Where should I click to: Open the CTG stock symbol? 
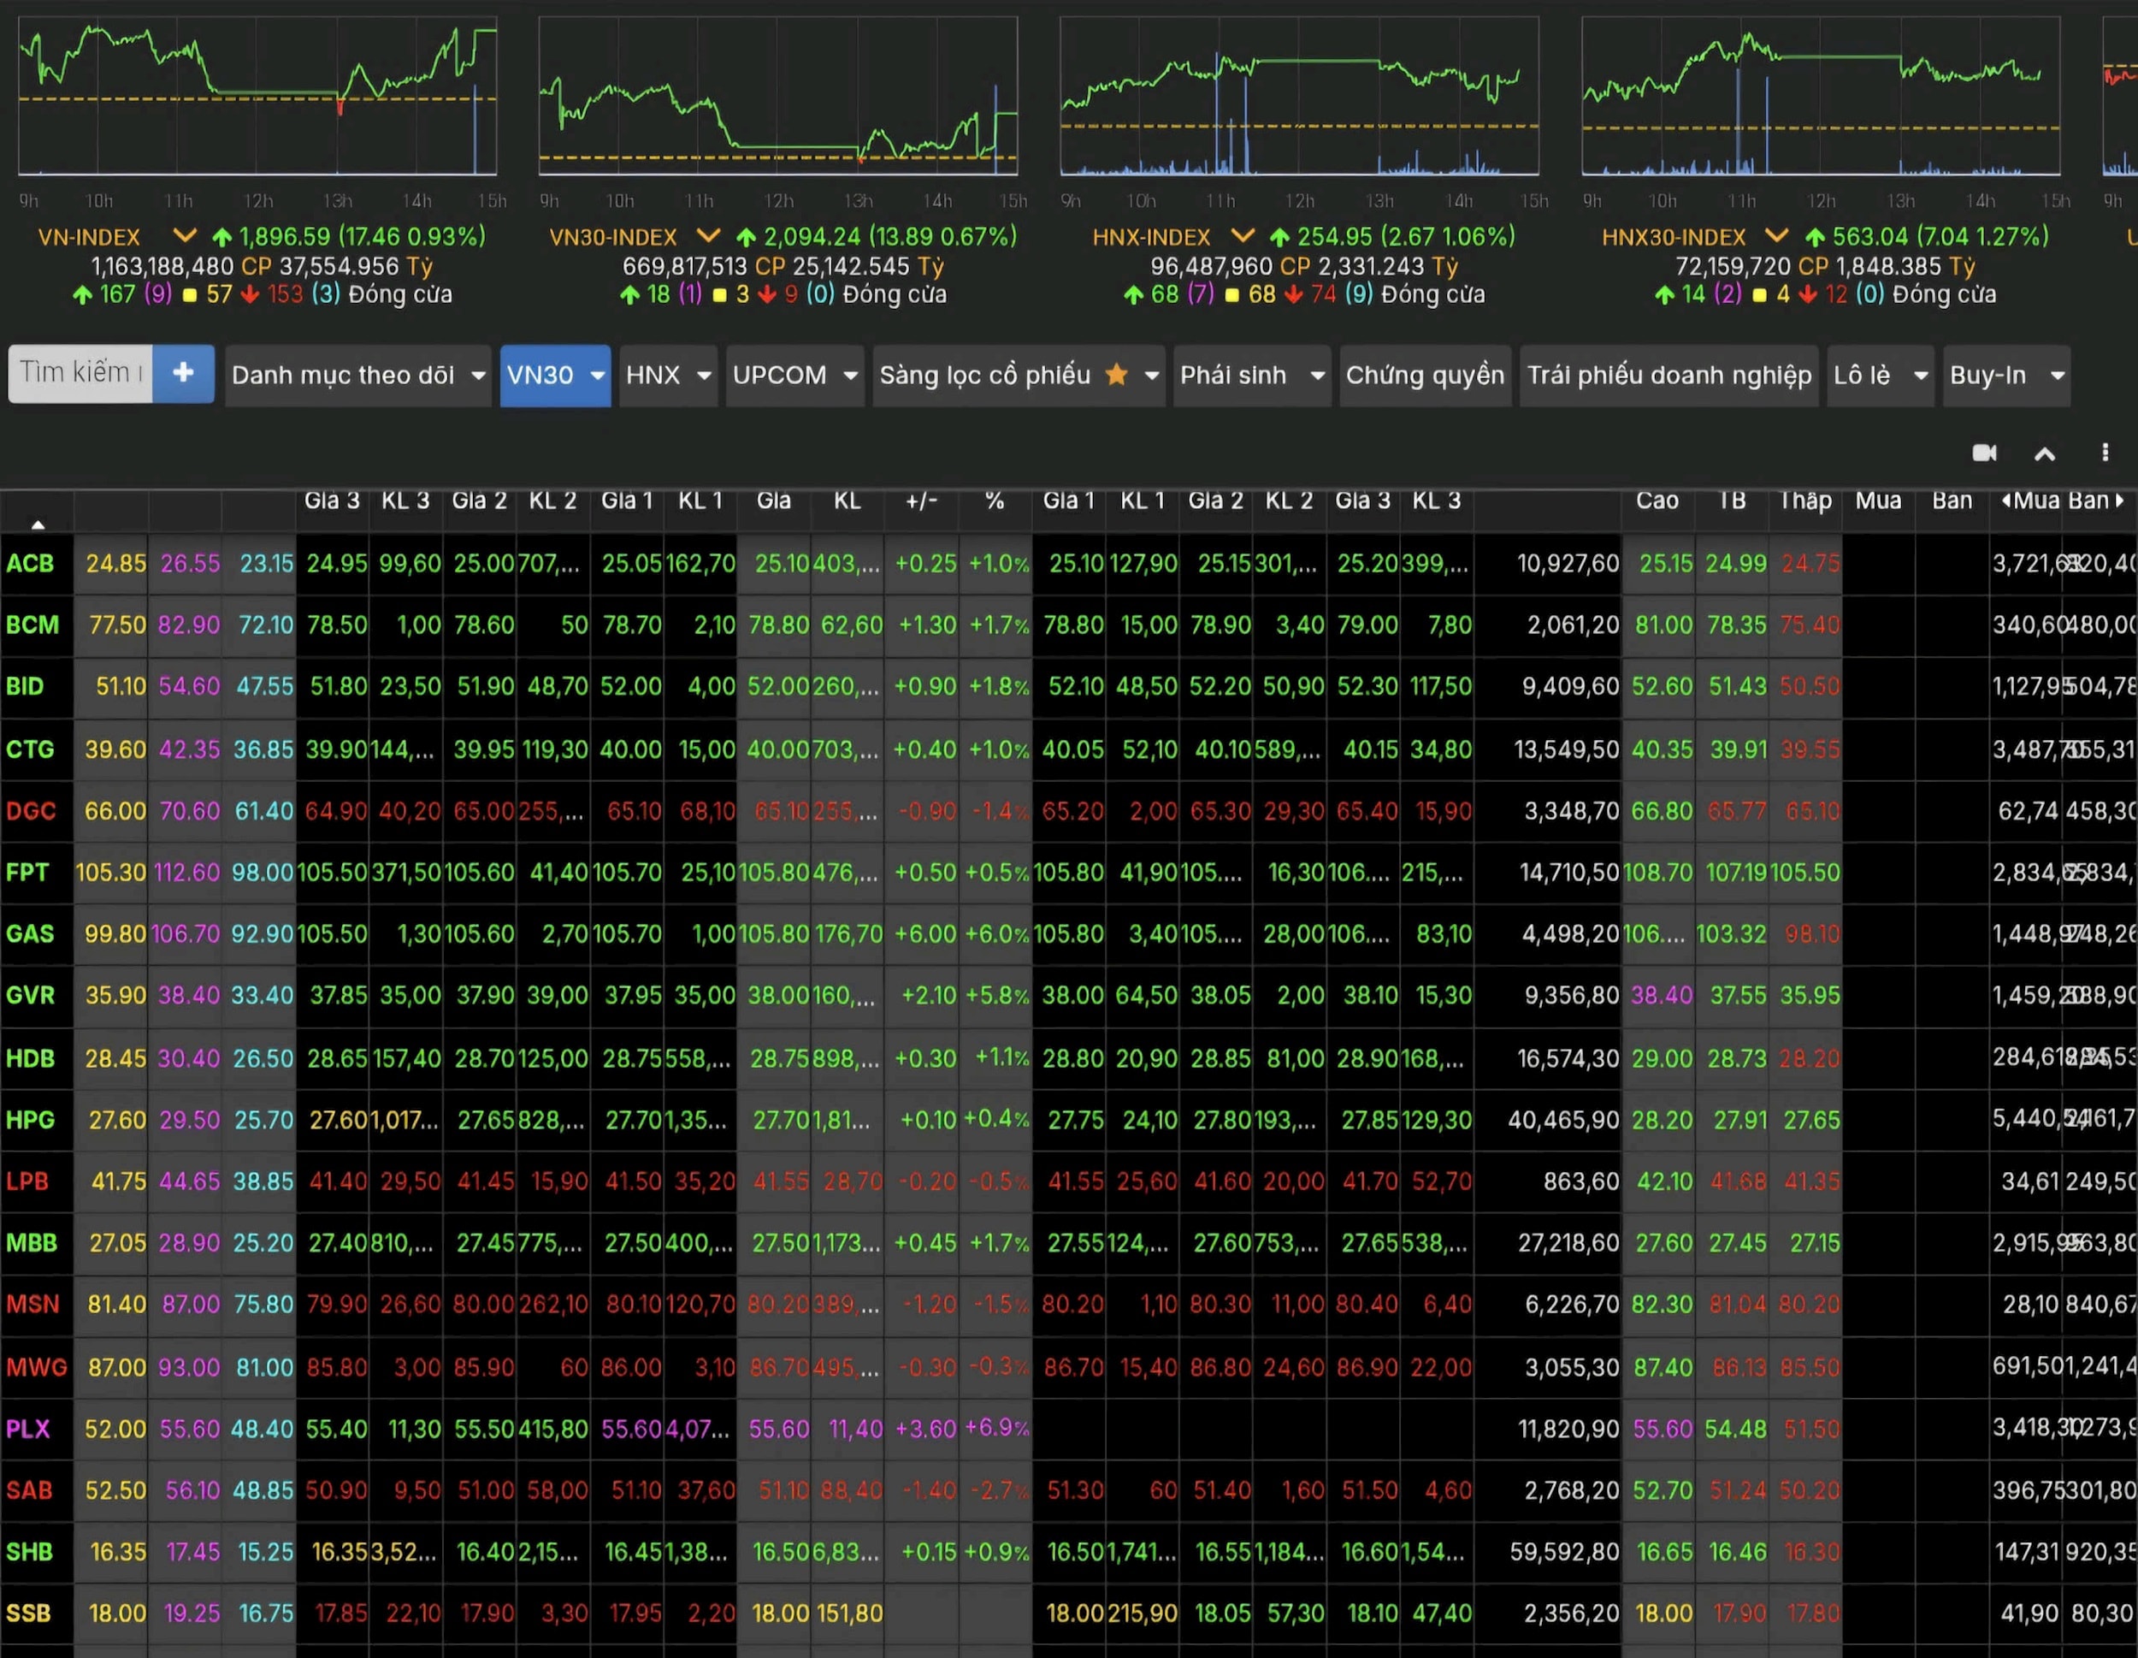point(29,749)
